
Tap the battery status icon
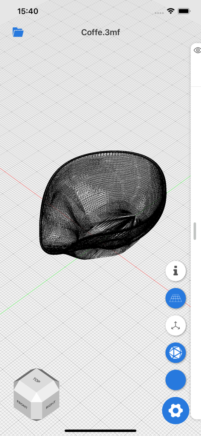pos(184,11)
